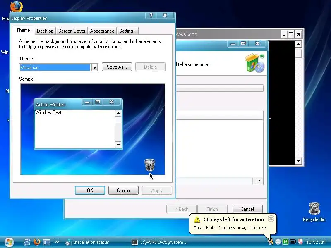Viewport: 331px width, 248px height.
Task: Minimize the installer wizard window
Action: (x=233, y=44)
